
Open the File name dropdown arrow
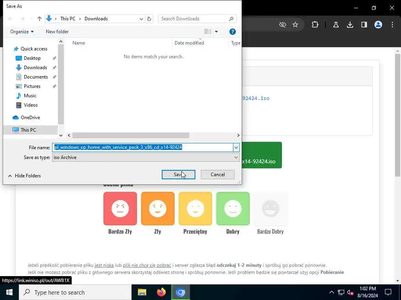click(236, 147)
